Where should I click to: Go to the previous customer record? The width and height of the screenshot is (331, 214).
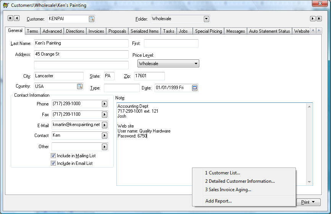click(x=16, y=18)
